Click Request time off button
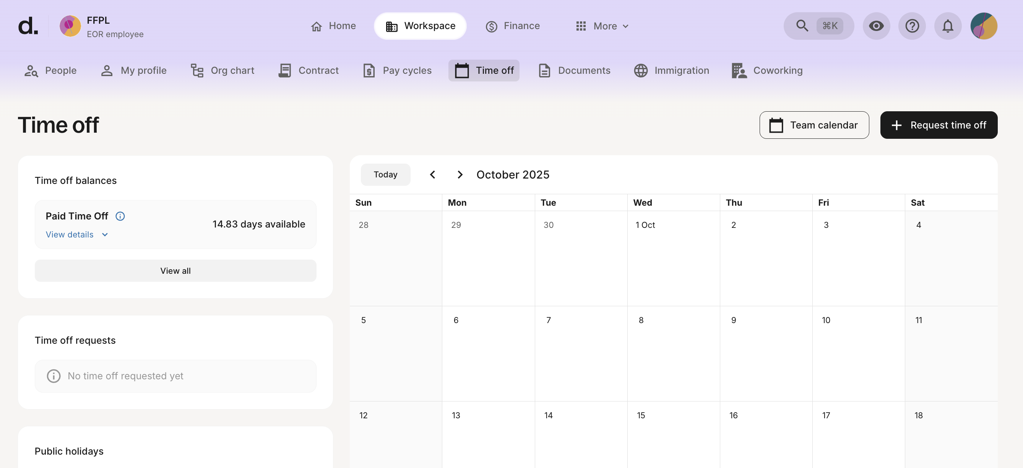 [x=939, y=125]
